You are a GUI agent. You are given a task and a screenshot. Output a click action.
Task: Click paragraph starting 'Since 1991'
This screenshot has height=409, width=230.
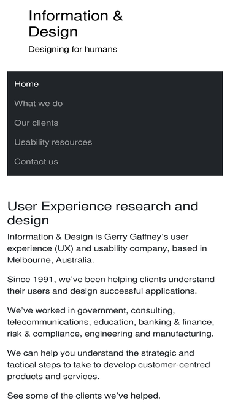(x=111, y=285)
